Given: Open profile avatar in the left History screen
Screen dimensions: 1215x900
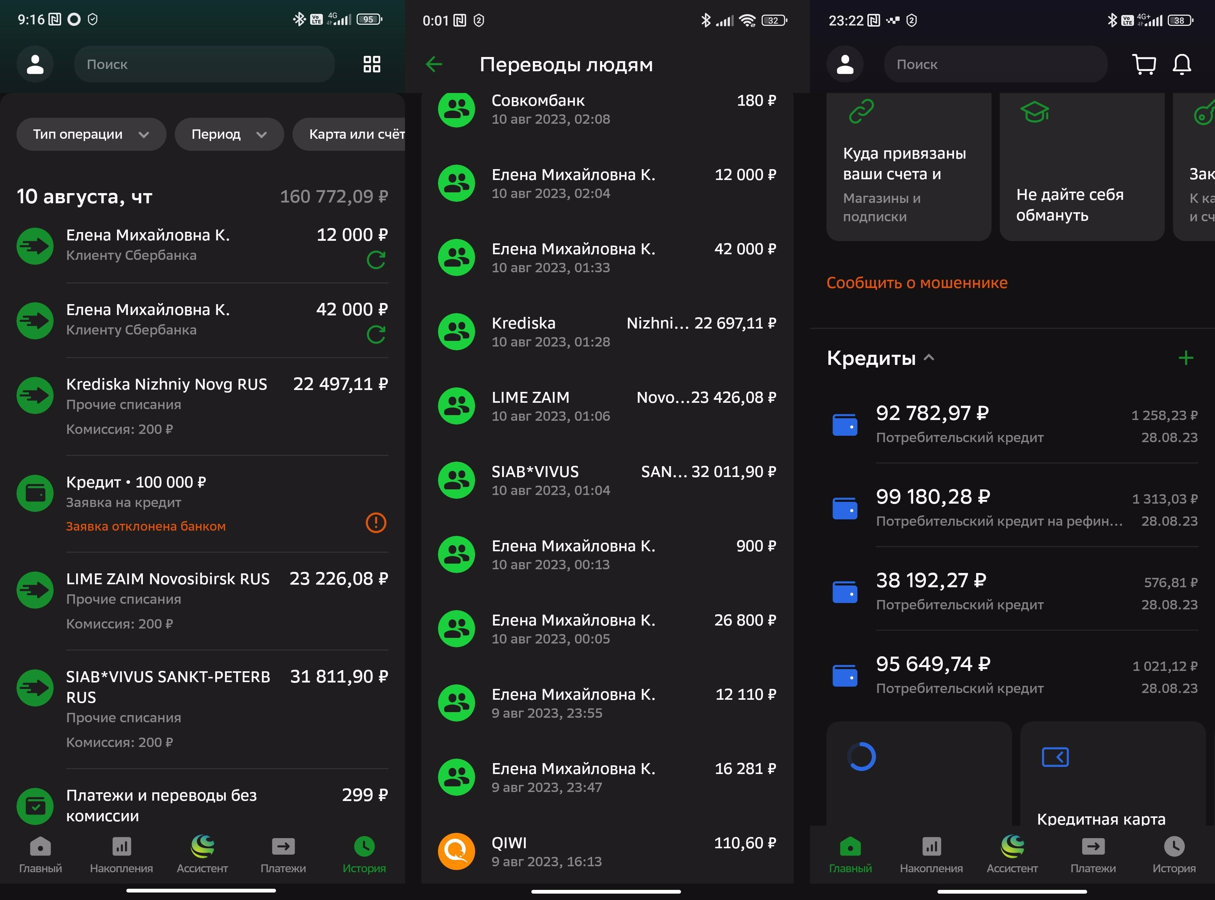Looking at the screenshot, I should (35, 64).
